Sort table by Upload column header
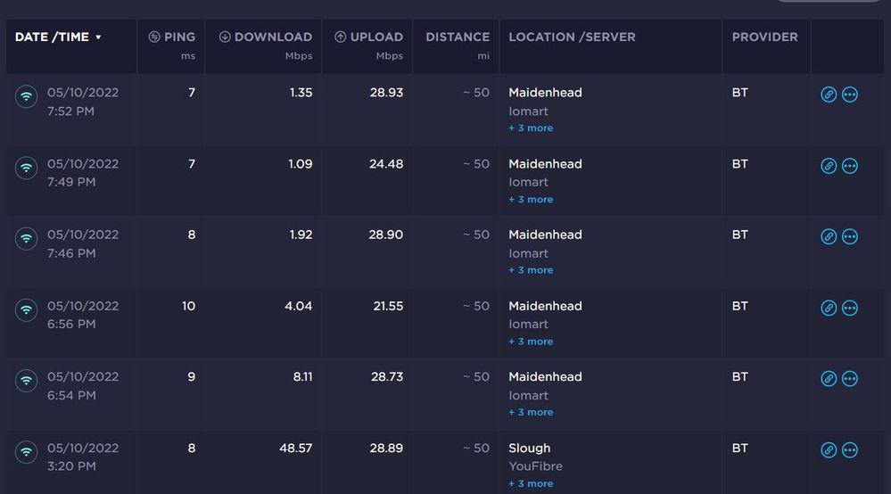891x494 pixels. coord(368,37)
